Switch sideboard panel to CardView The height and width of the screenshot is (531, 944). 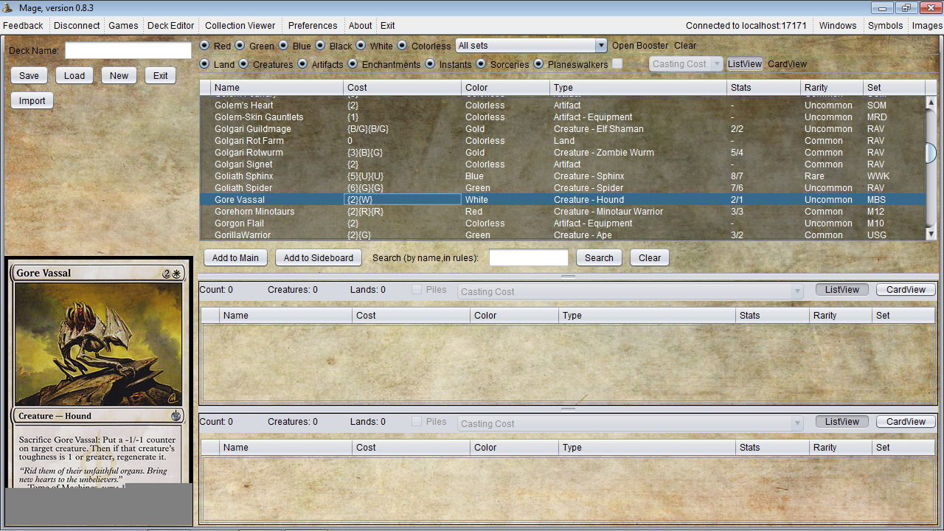coord(906,422)
